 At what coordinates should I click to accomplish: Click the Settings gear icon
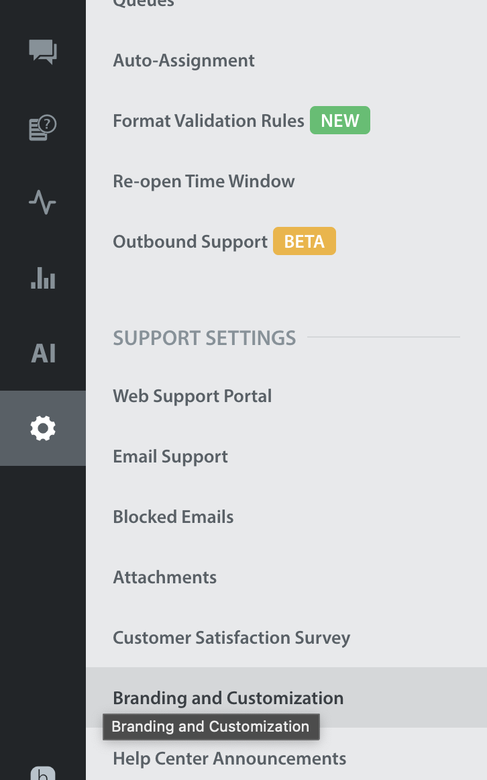[43, 428]
